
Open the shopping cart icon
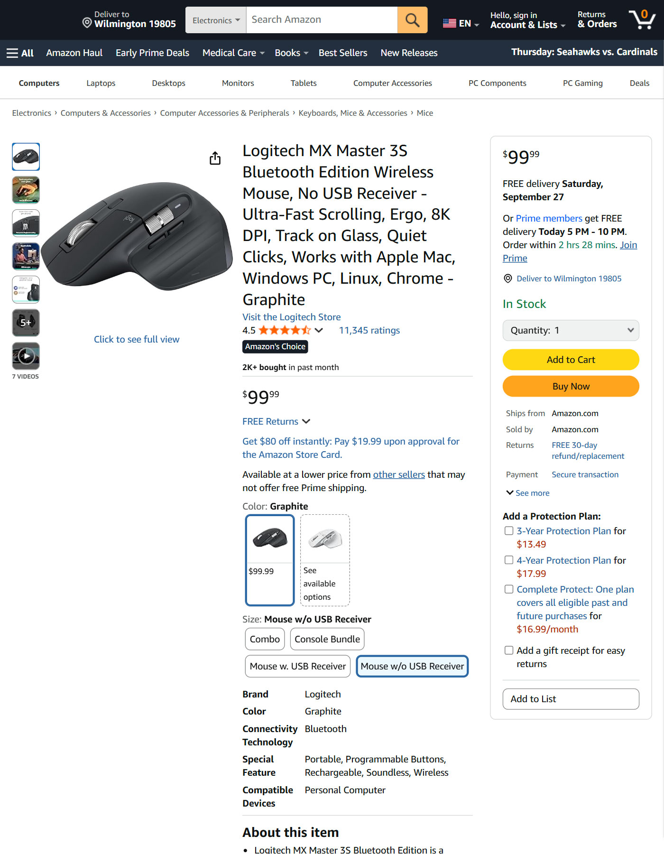[642, 20]
